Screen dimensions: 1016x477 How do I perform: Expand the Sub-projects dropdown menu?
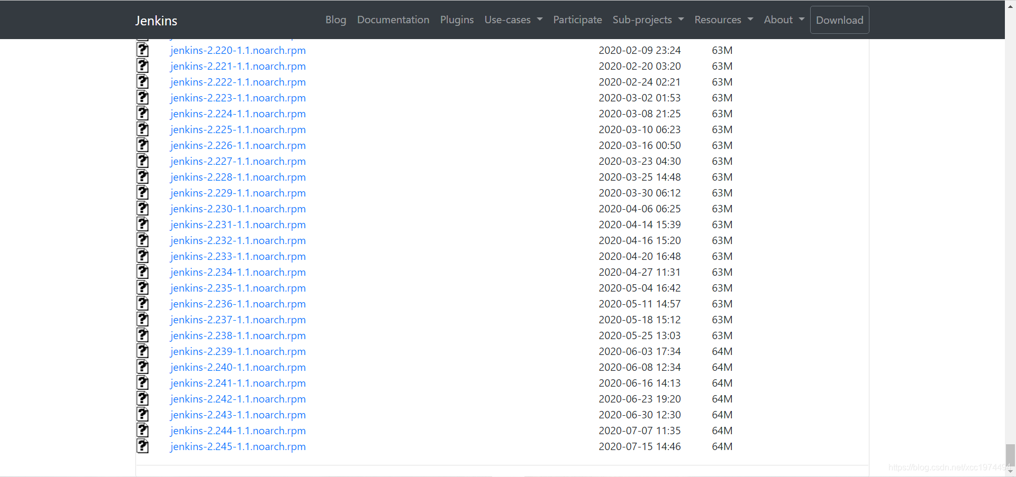(648, 20)
